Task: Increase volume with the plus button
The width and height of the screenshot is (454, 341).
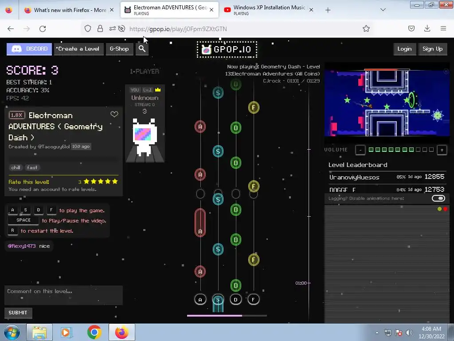Action: pyautogui.click(x=442, y=150)
